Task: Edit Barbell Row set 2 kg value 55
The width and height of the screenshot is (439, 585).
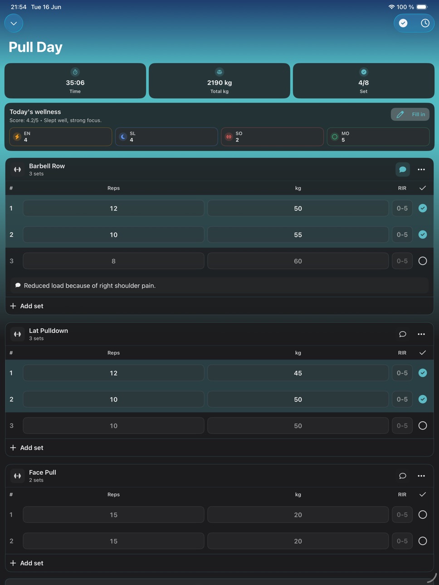Action: pyautogui.click(x=298, y=234)
